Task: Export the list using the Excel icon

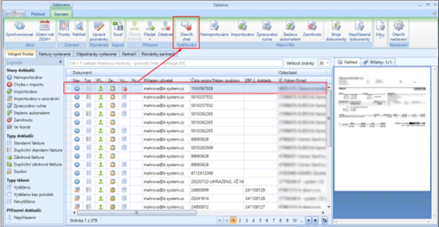Action: [118, 26]
